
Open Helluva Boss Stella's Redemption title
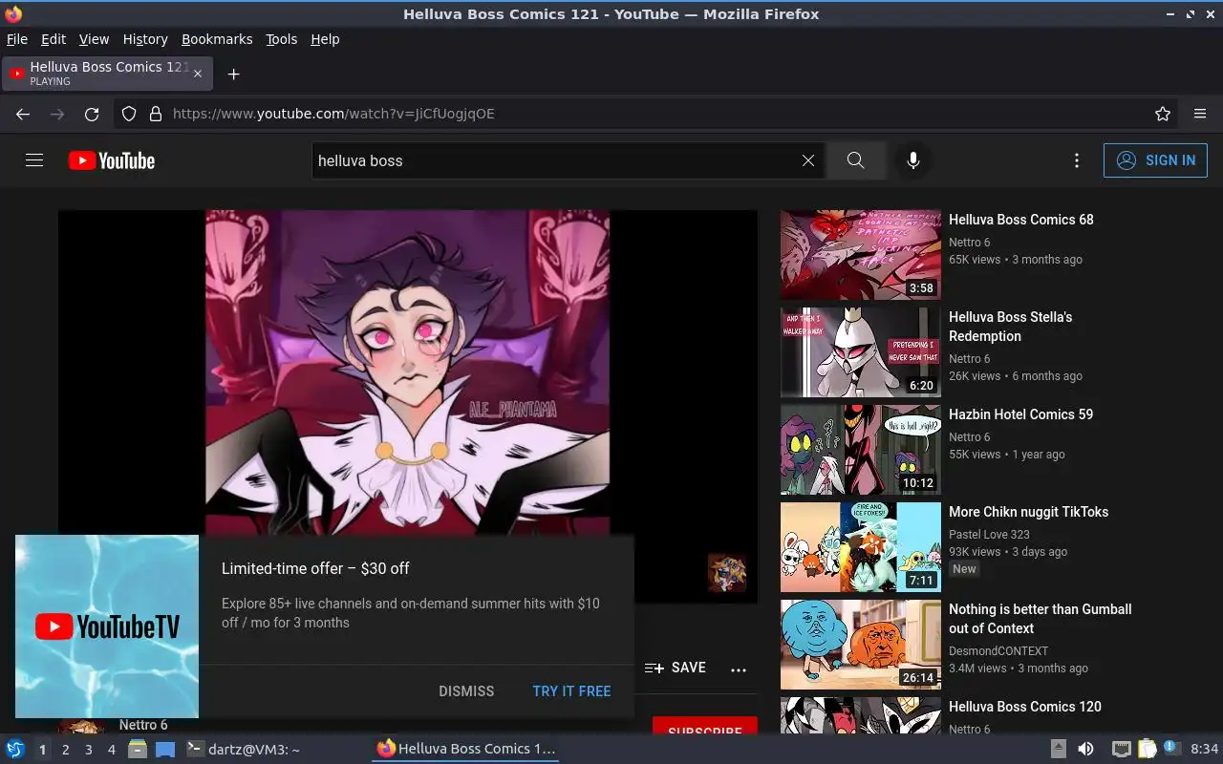1011,327
